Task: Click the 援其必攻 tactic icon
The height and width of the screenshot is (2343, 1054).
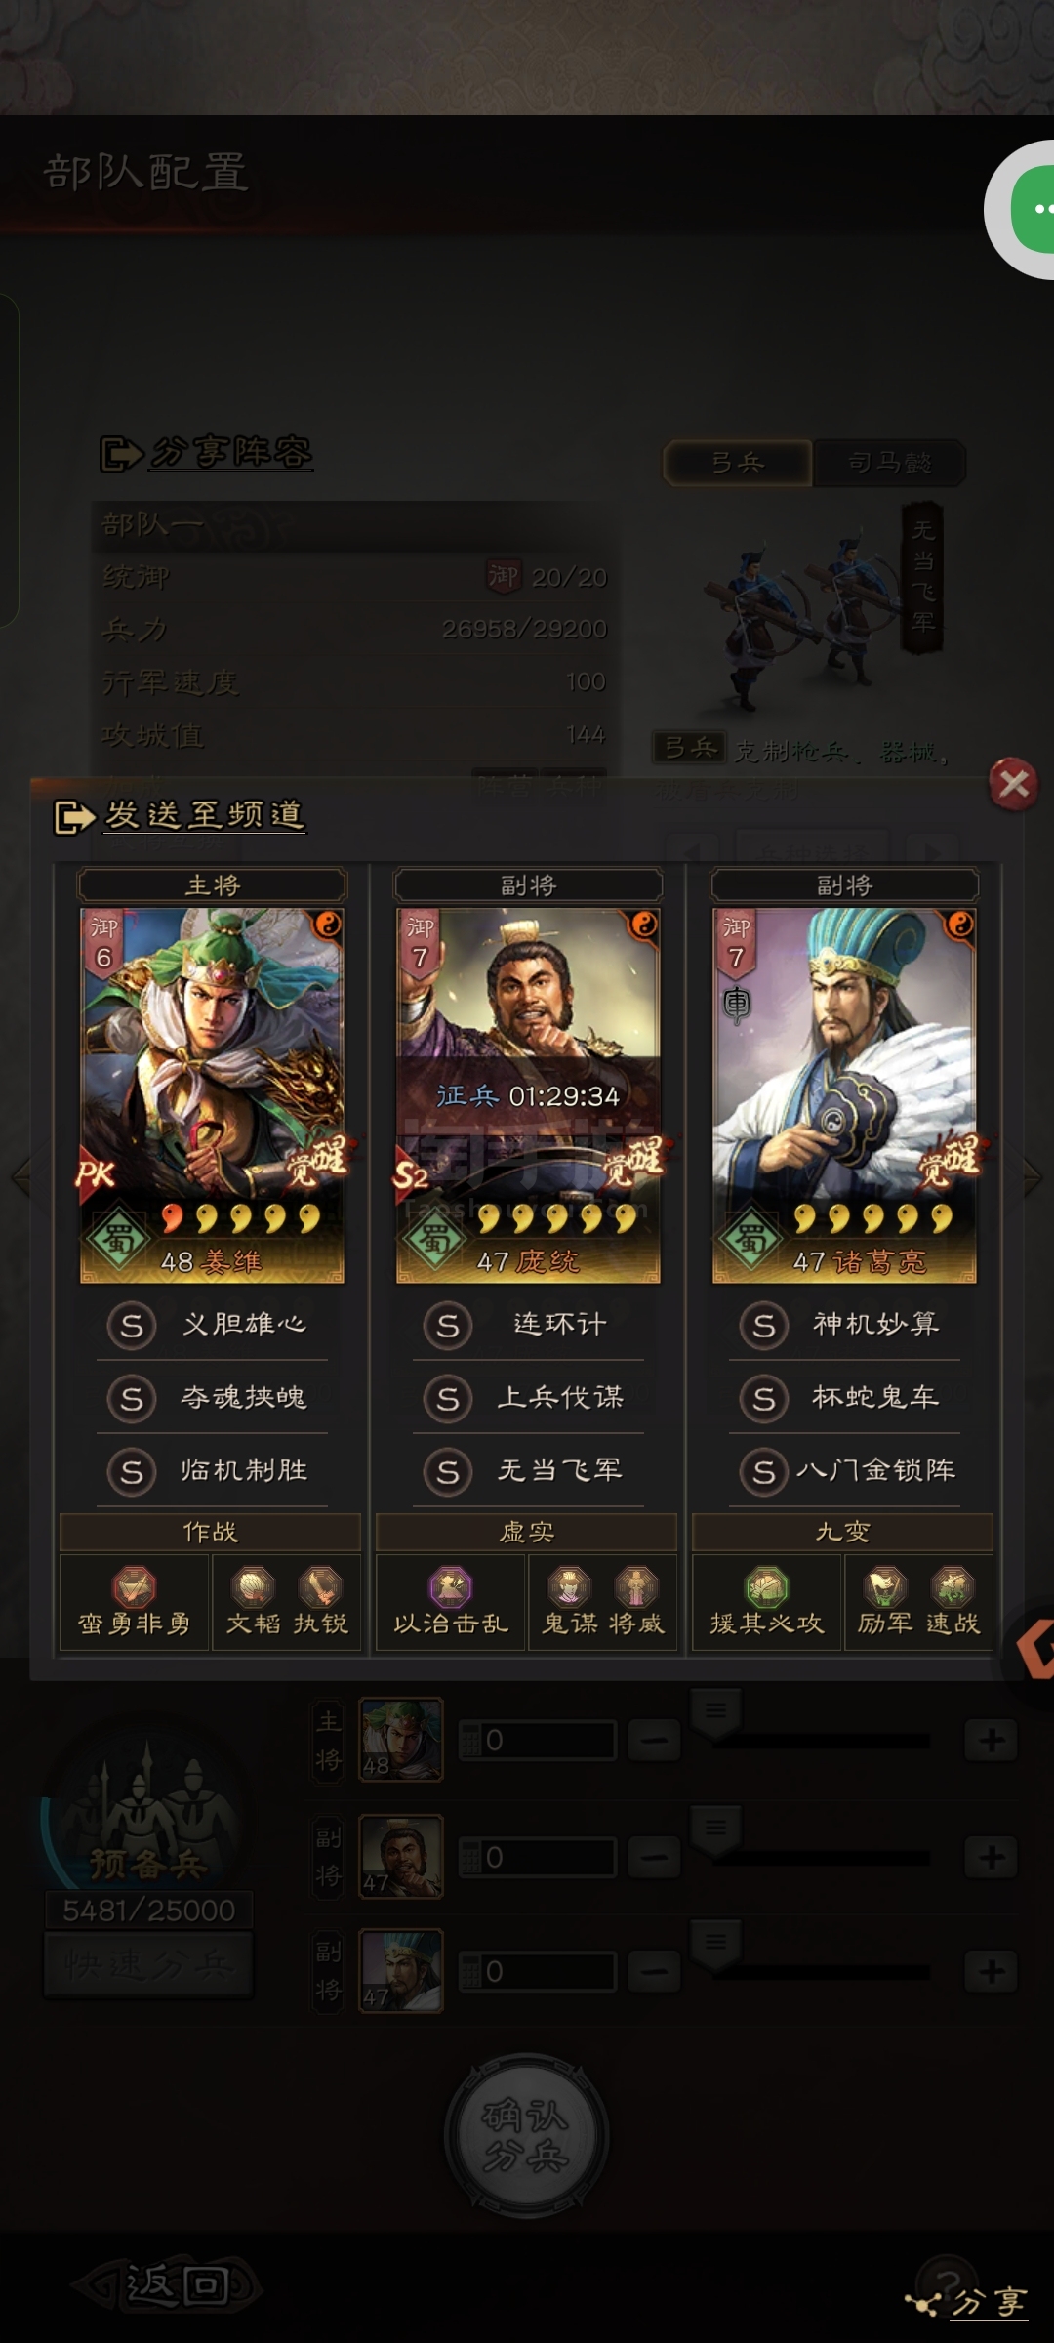Action: click(767, 1601)
